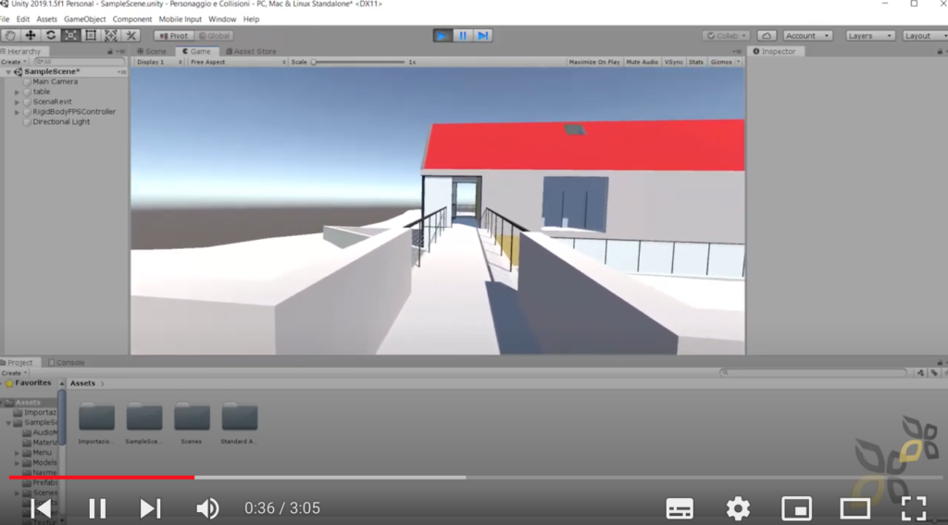
Task: Enable miniplayer mode
Action: pos(797,508)
